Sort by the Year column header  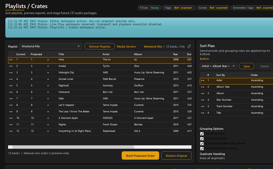[175, 54]
